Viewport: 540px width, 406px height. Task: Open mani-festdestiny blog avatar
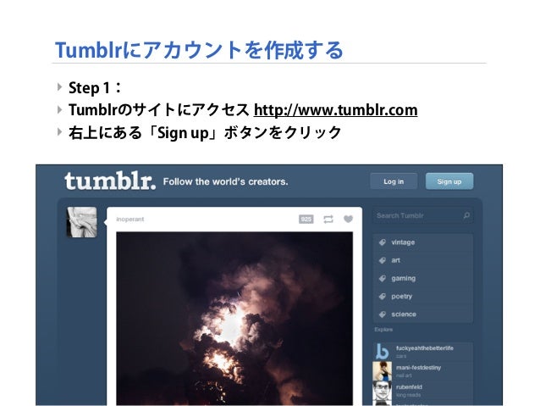(x=383, y=370)
